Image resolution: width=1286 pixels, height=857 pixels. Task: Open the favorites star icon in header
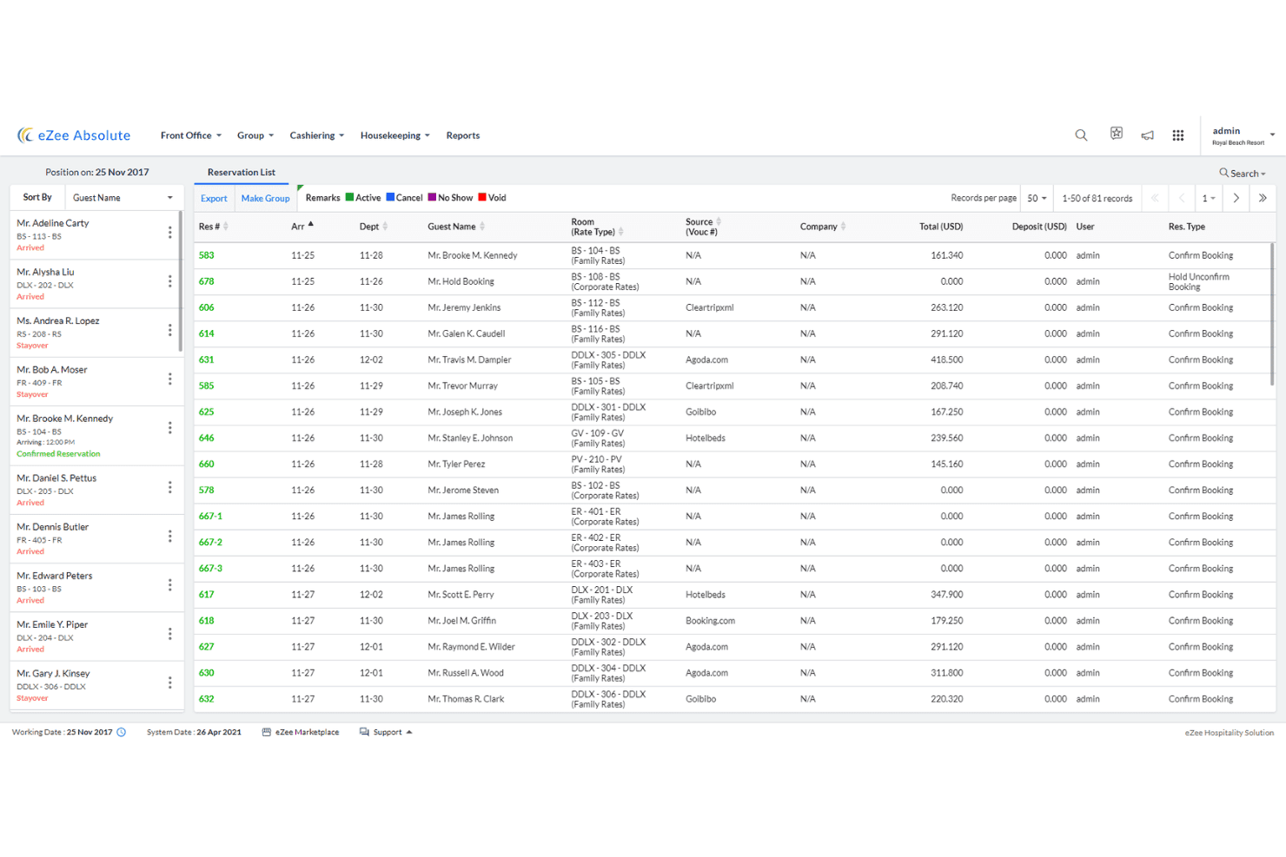(x=1117, y=134)
